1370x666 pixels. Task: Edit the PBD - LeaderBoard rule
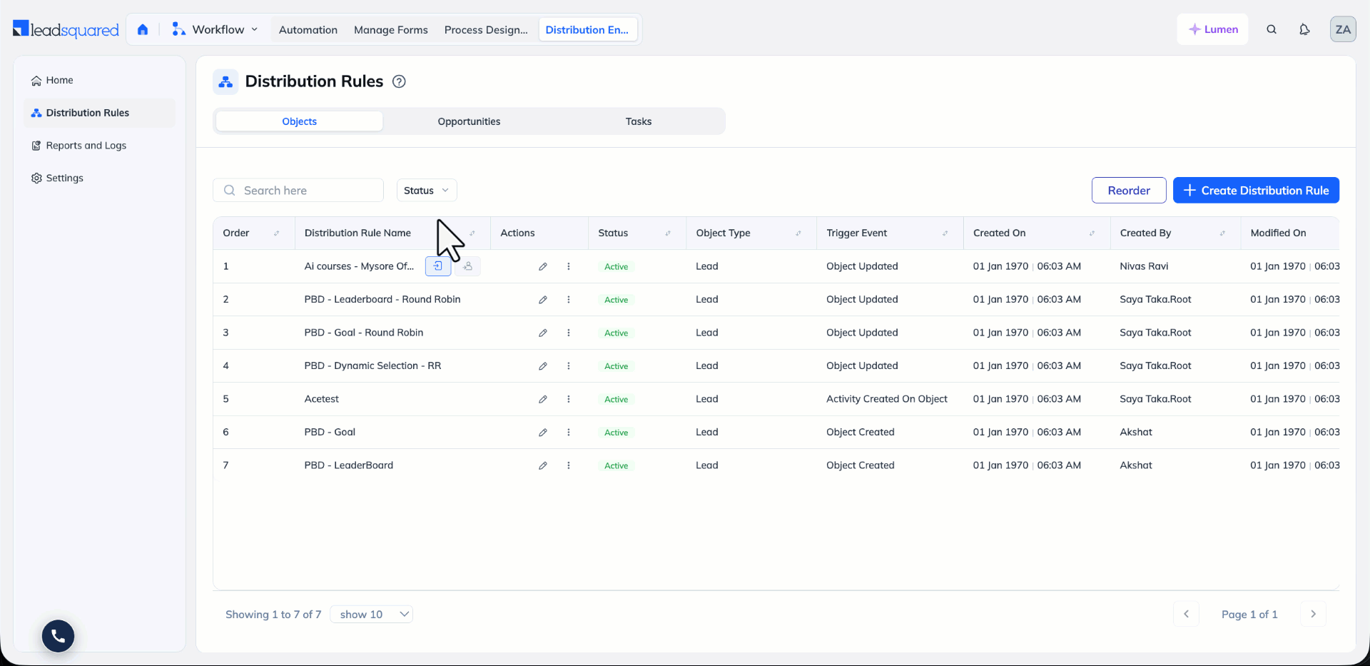pos(543,465)
